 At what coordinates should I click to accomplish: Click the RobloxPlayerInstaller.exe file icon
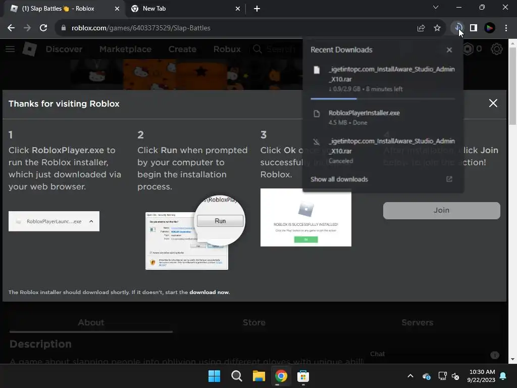317,114
